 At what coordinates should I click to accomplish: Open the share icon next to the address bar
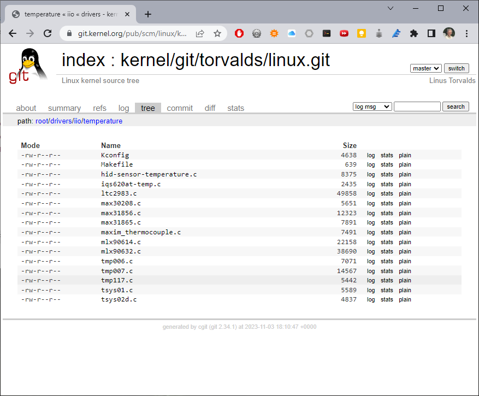200,33
